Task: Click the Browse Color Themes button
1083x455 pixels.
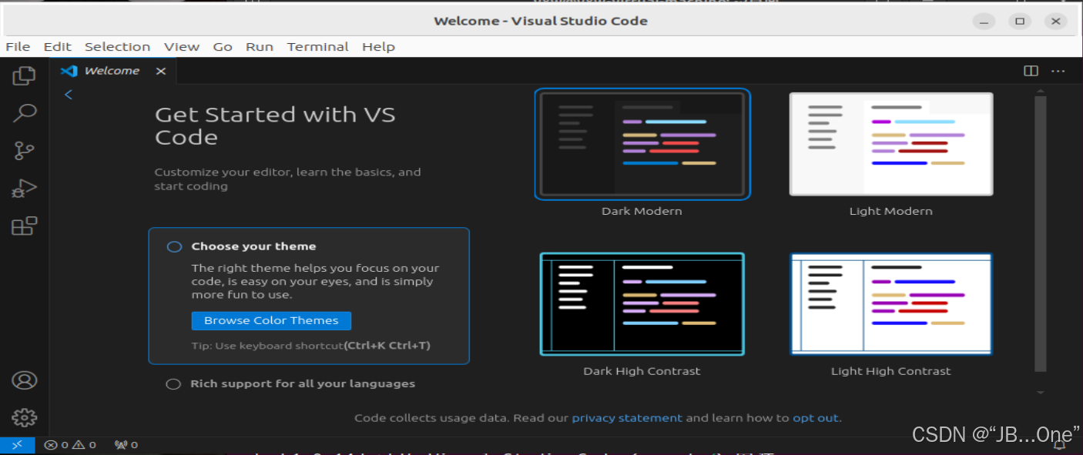Action: click(271, 320)
